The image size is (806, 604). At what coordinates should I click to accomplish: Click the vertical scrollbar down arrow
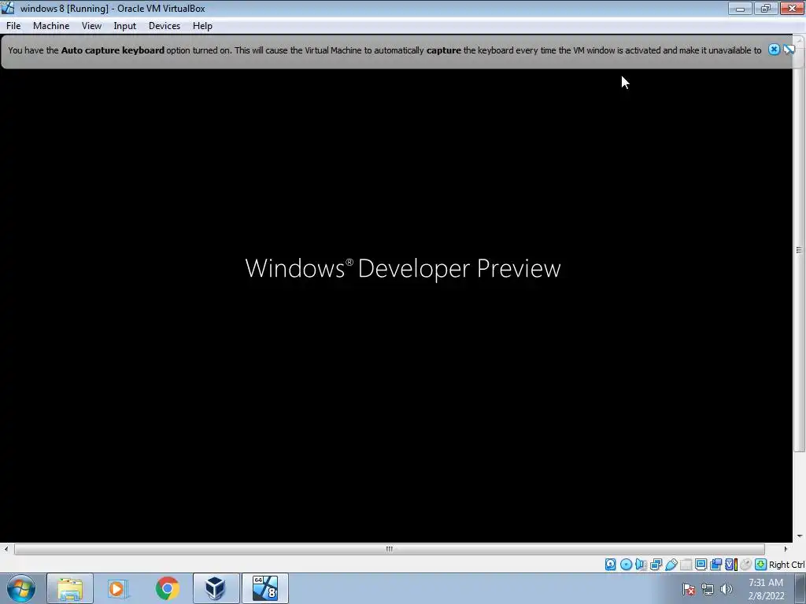(800, 536)
